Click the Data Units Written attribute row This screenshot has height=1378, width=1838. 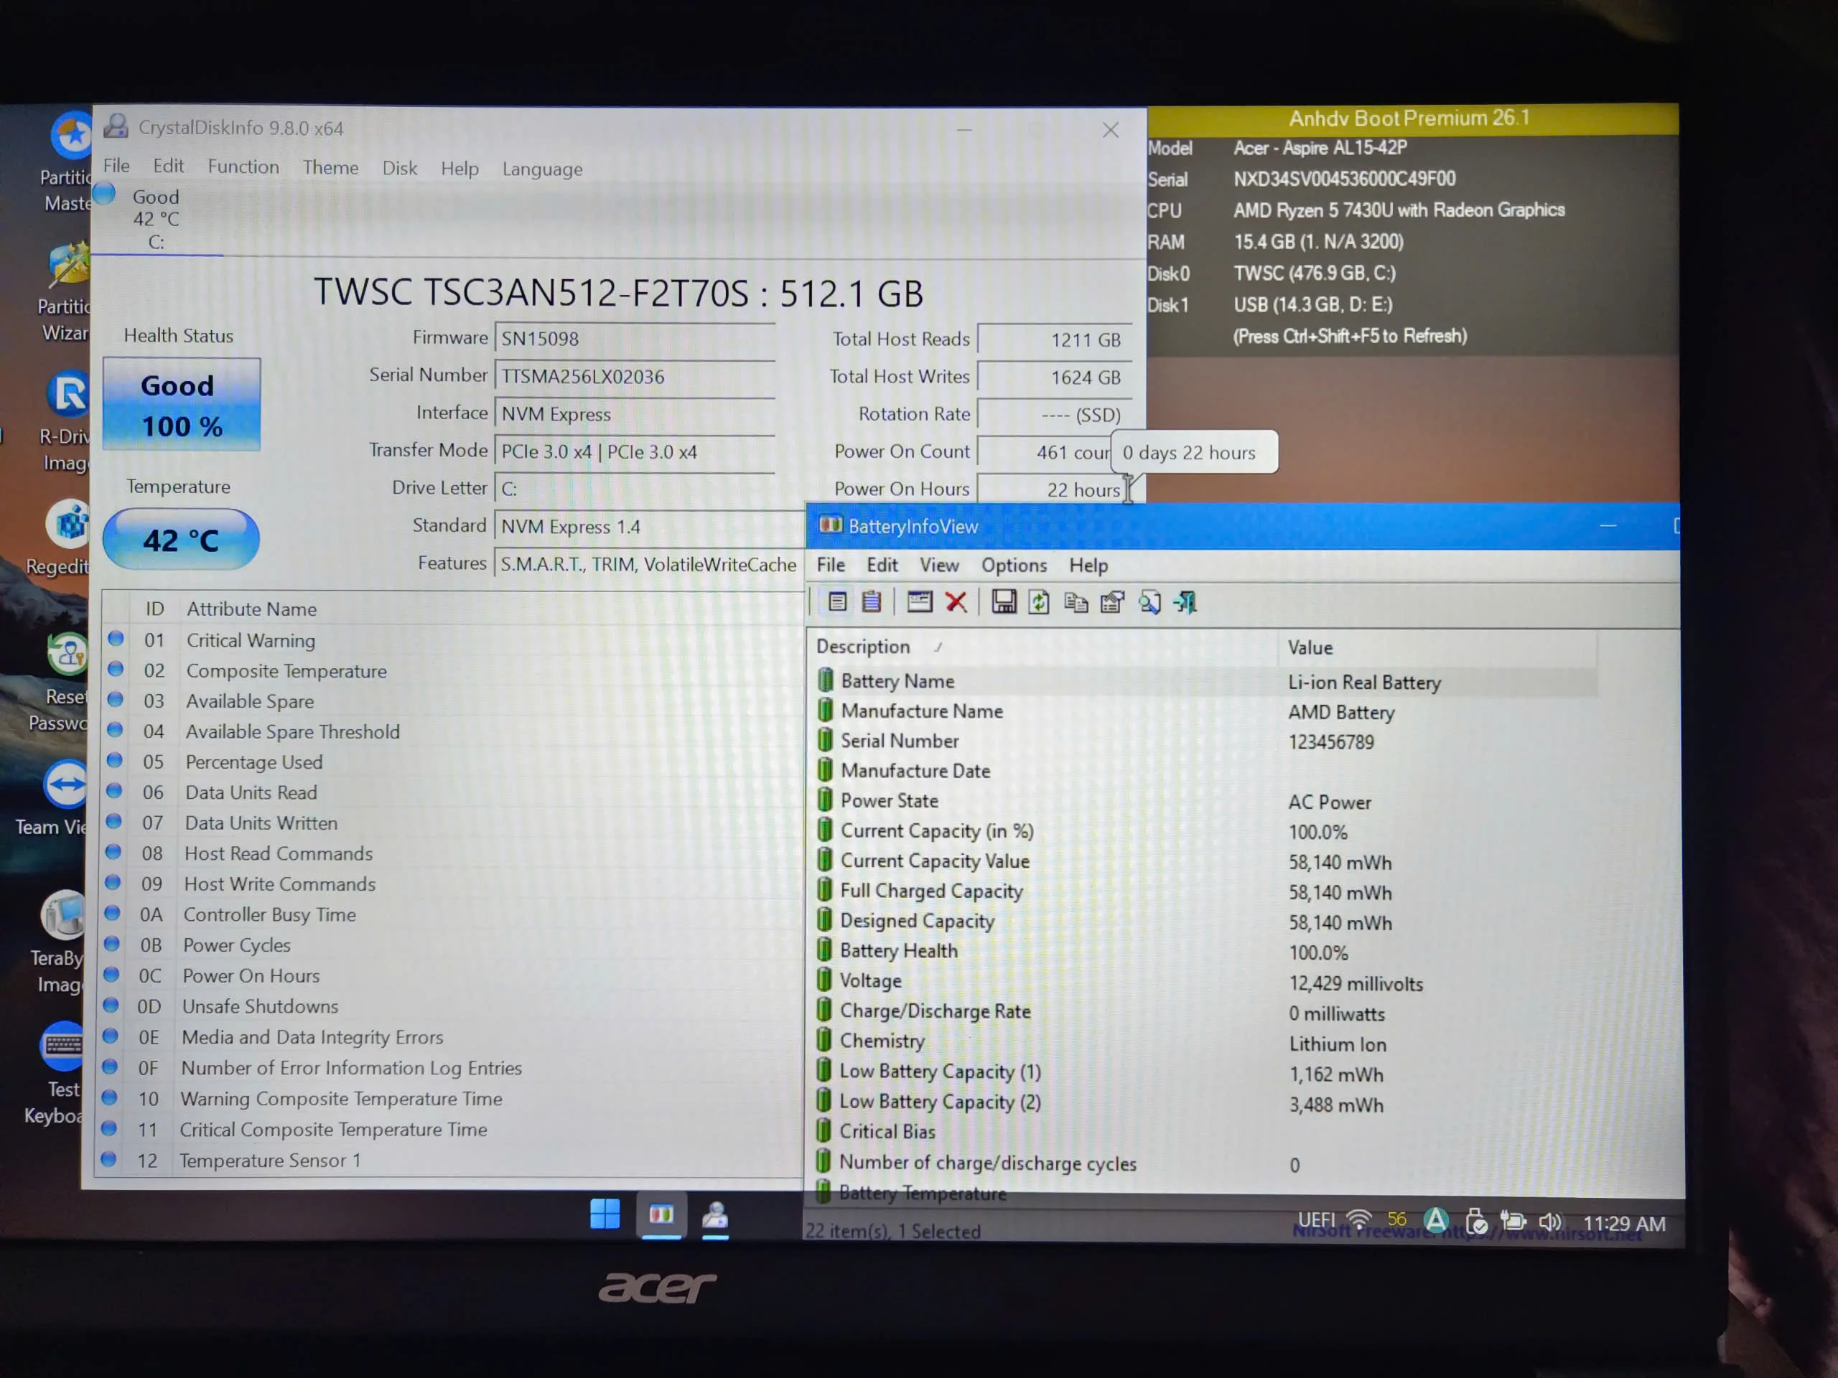[452, 822]
